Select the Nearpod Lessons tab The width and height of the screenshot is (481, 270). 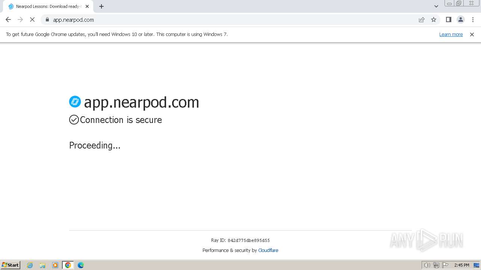point(48,6)
